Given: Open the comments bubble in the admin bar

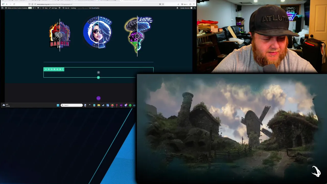Looking at the screenshot, I should click(39, 8).
